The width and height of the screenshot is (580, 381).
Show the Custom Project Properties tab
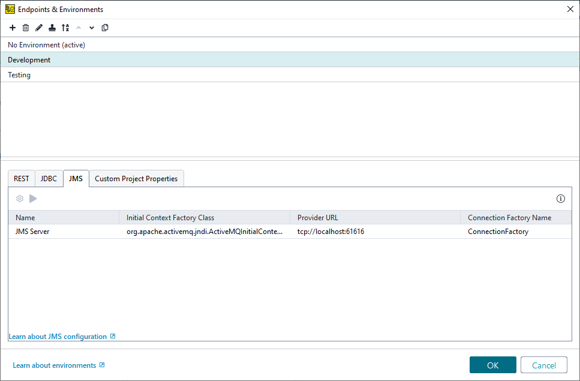[136, 178]
